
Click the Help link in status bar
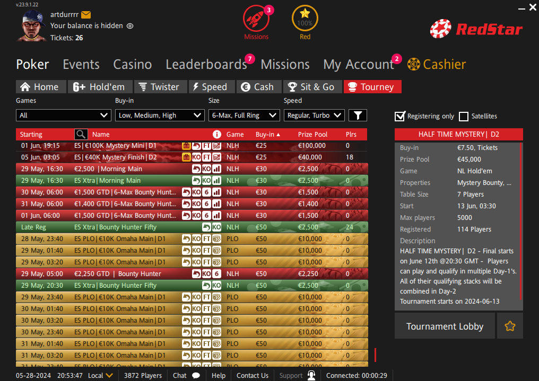pos(218,376)
